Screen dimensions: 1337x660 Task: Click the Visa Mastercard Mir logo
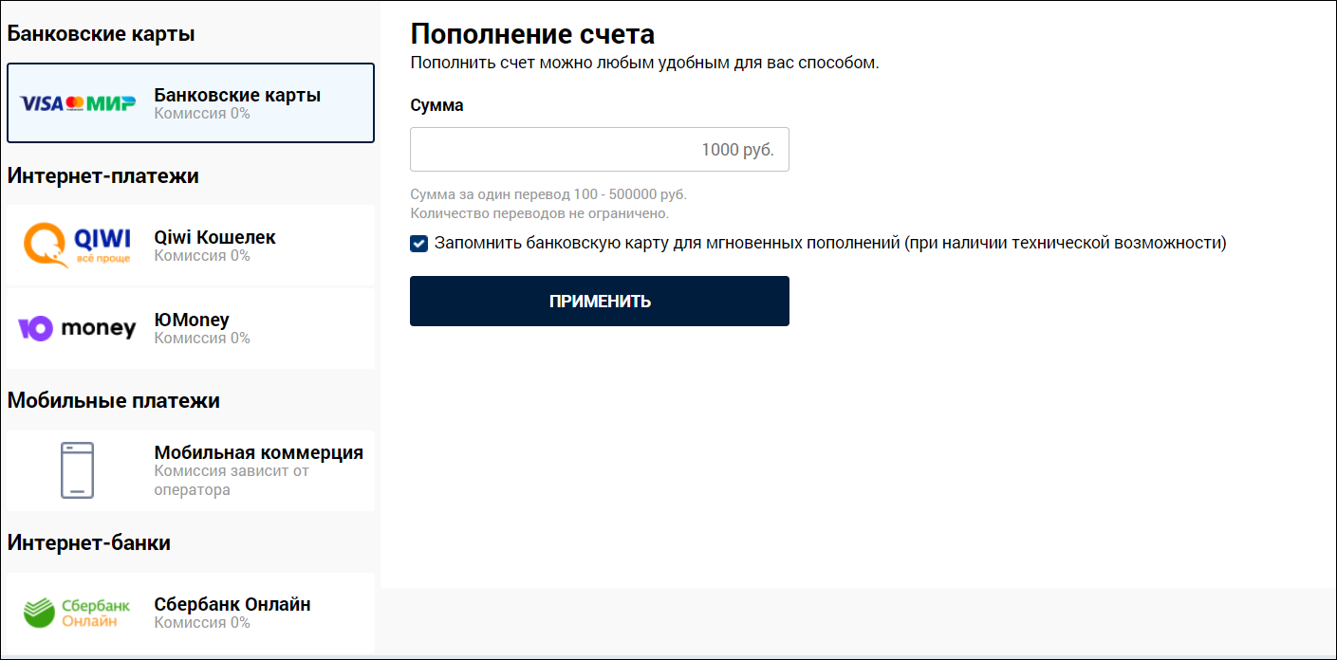click(x=78, y=103)
